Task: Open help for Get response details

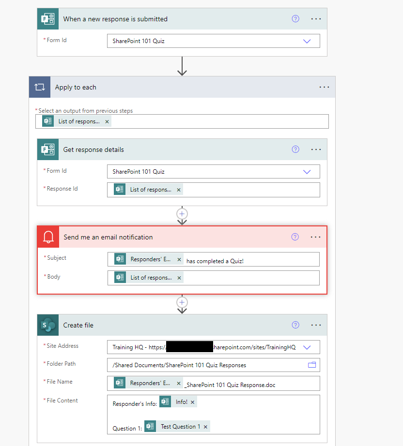Action: click(x=295, y=149)
